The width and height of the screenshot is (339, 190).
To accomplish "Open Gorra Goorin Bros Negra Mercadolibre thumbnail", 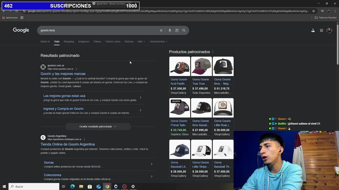I will pyautogui.click(x=223, y=66).
